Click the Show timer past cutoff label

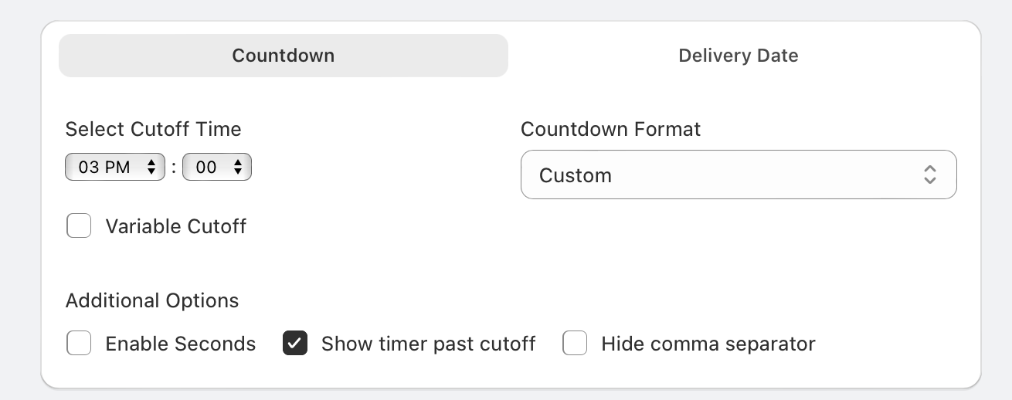(x=429, y=343)
